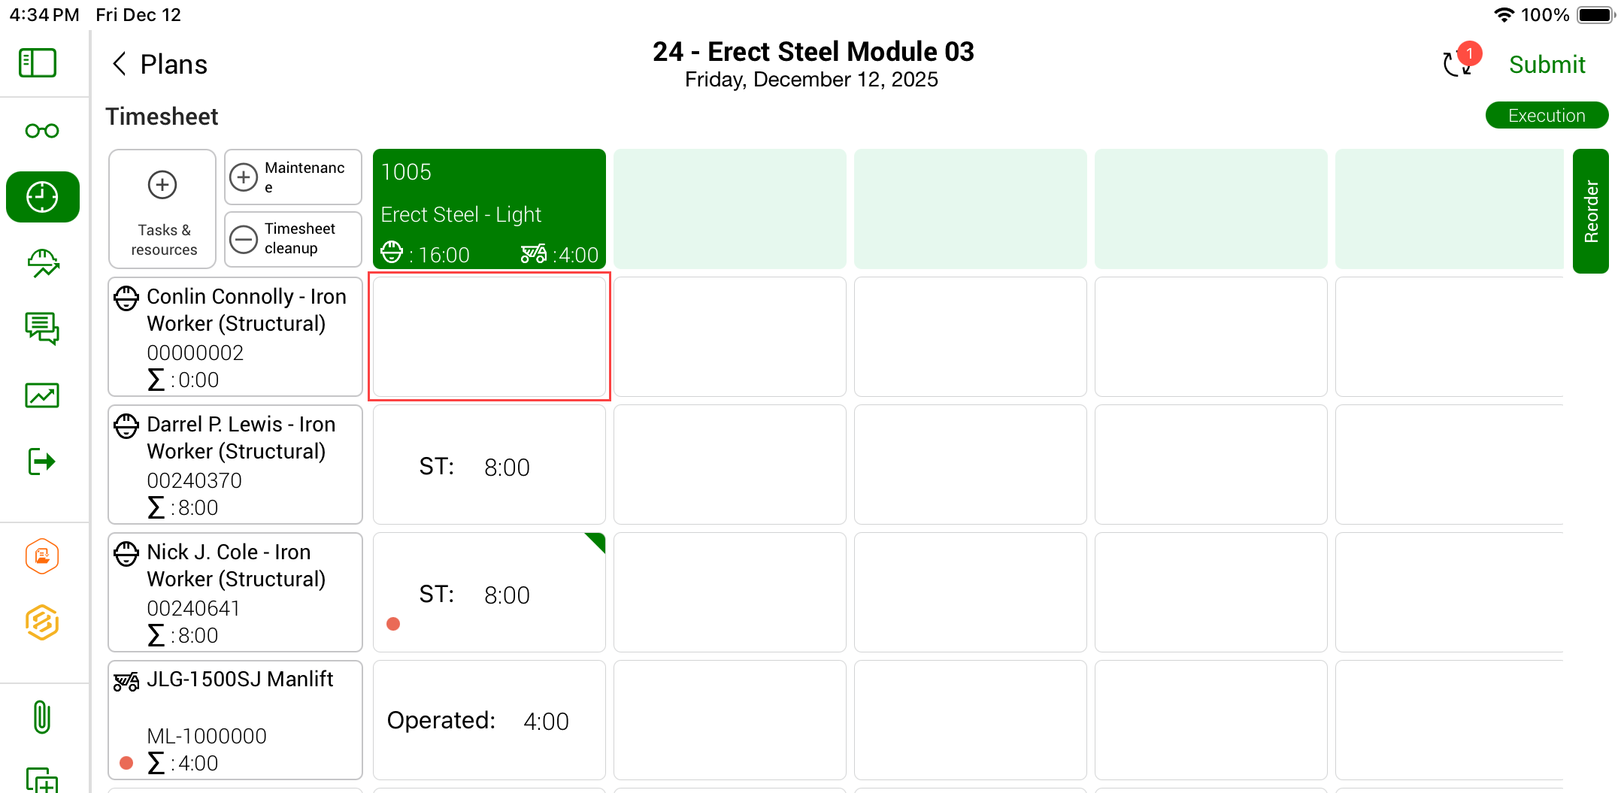1624x793 pixels.
Task: Open the chart analytics sidebar icon
Action: point(42,395)
